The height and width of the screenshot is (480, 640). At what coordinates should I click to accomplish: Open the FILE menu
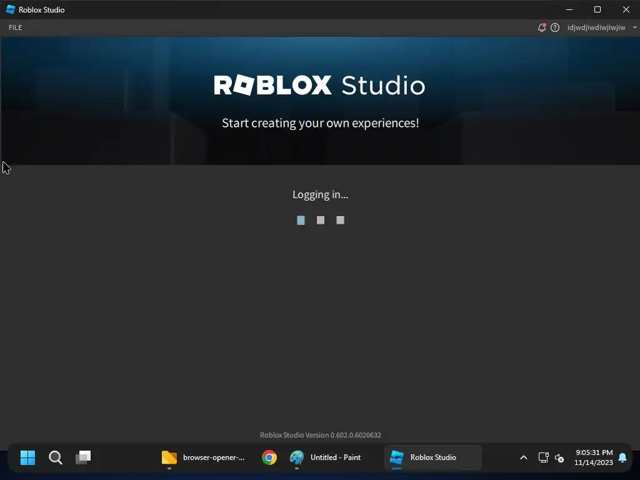16,27
